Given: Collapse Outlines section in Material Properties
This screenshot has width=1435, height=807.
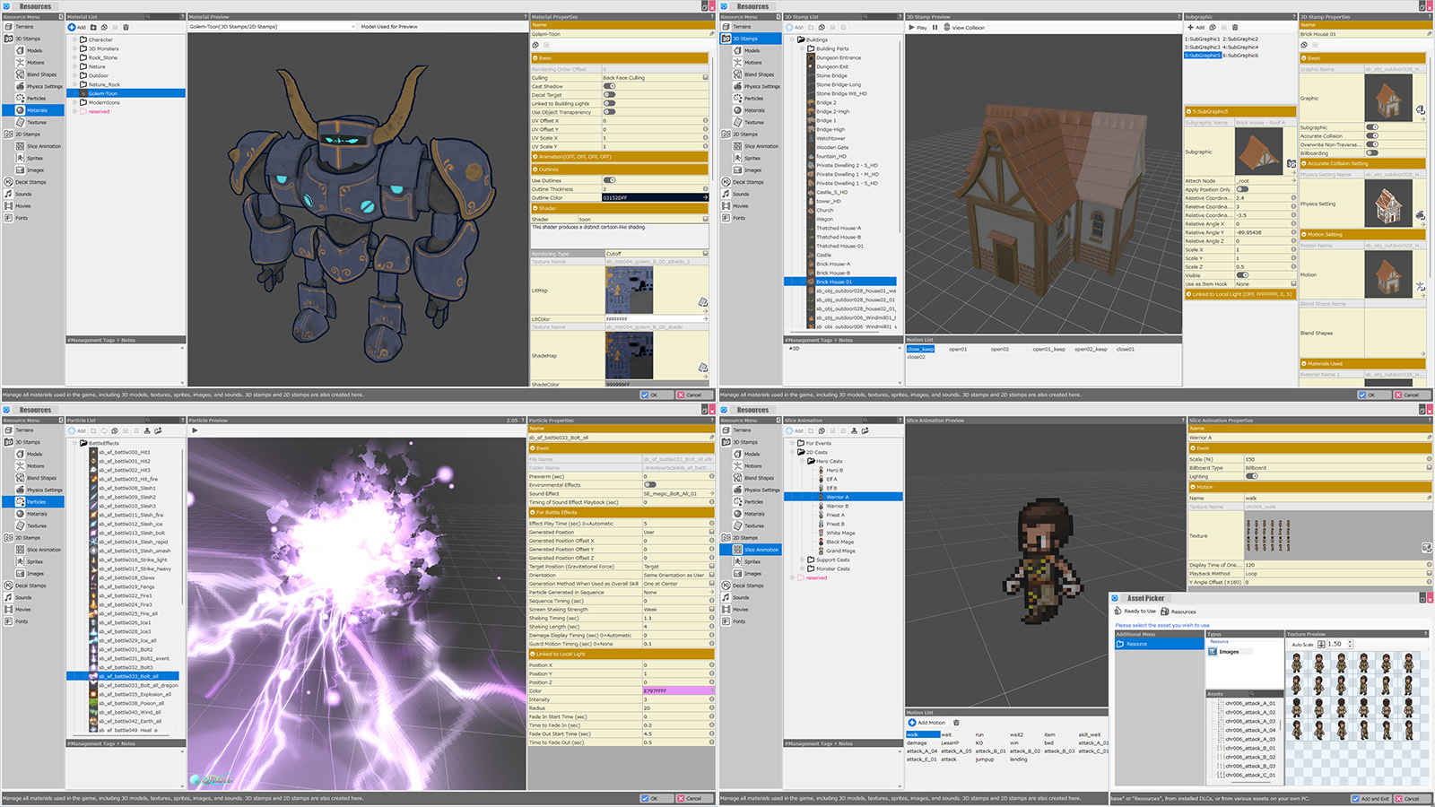Looking at the screenshot, I should (x=619, y=169).
